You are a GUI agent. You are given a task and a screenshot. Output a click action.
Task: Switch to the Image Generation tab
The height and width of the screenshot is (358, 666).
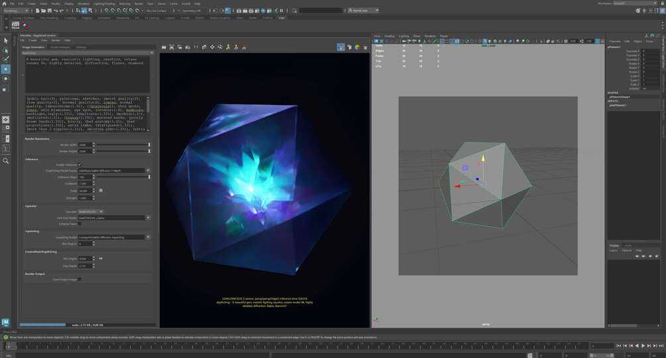click(x=33, y=47)
